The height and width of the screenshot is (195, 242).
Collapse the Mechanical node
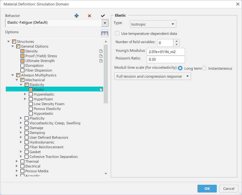click(x=17, y=80)
